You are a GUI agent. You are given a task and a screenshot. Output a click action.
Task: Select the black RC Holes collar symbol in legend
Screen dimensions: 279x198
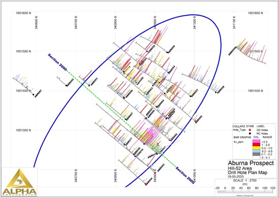[250, 134]
